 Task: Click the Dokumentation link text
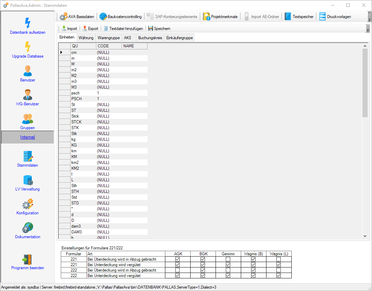(28, 237)
